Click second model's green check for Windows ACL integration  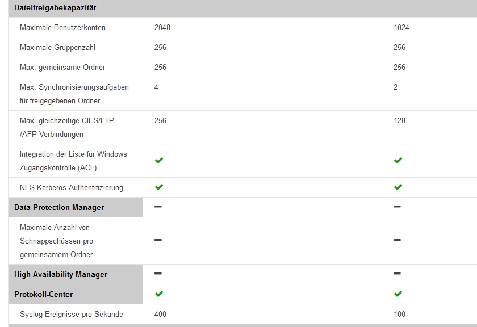398,161
